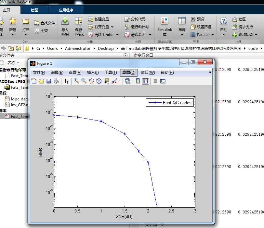
Task: Switch to the 绘图 ribbon tab
Action: tap(34, 10)
